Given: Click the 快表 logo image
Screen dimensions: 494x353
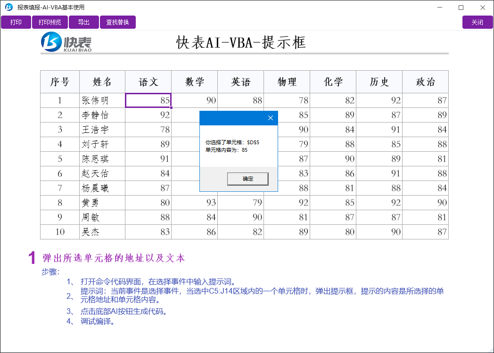Looking at the screenshot, I should tap(66, 42).
